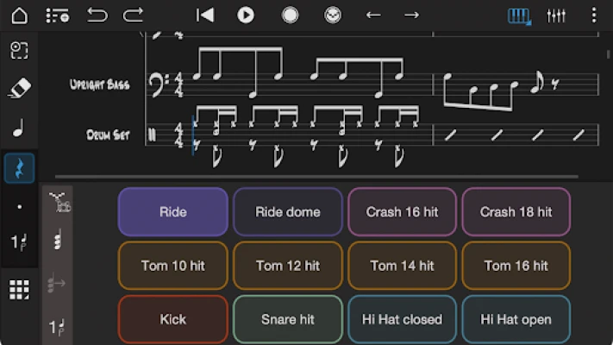Screen dimensions: 613x345
Task: Undo the last edit
Action: click(x=97, y=16)
